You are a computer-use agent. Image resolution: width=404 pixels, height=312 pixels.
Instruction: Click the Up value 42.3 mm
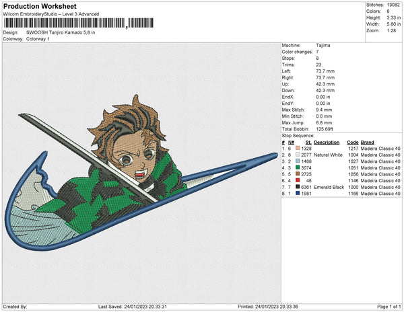click(x=325, y=84)
